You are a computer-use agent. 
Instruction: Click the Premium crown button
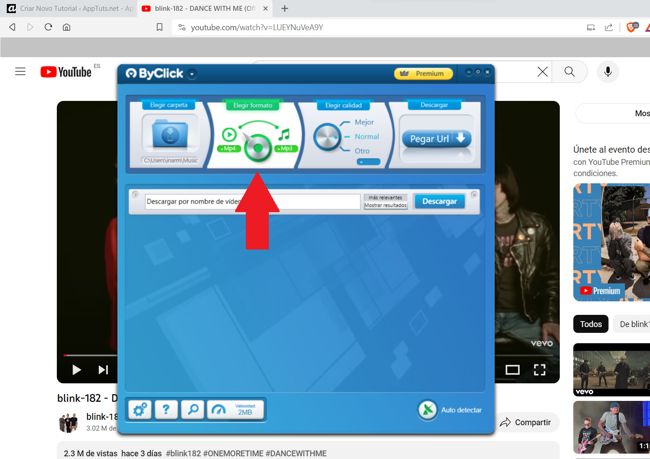(423, 73)
